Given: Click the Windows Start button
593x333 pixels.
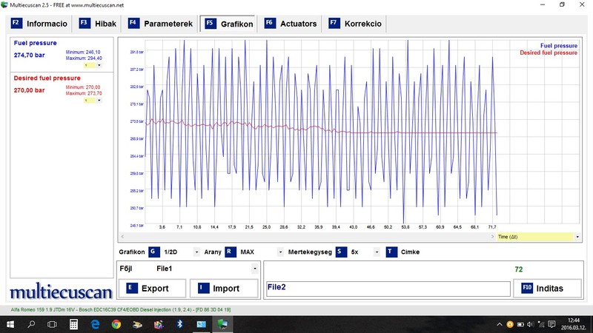Looking at the screenshot, I should (x=10, y=324).
